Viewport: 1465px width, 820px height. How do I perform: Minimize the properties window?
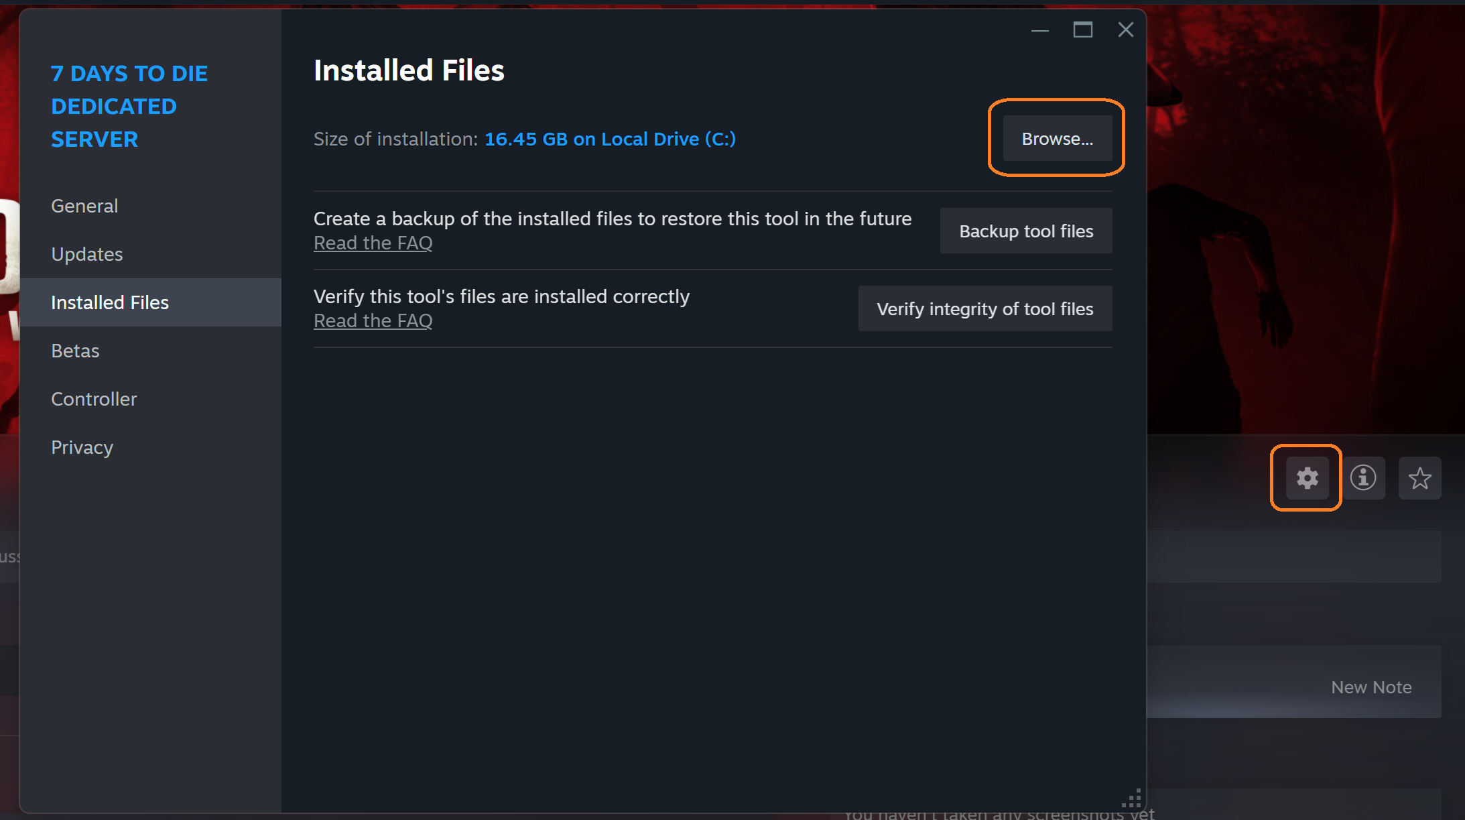1040,30
